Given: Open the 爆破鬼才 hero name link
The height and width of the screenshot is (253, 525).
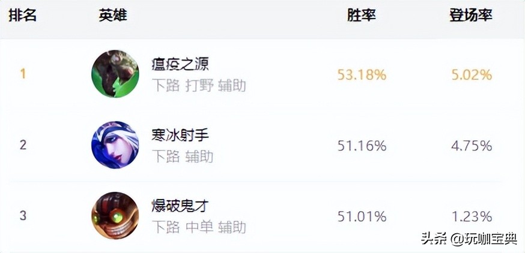Looking at the screenshot, I should point(180,206).
